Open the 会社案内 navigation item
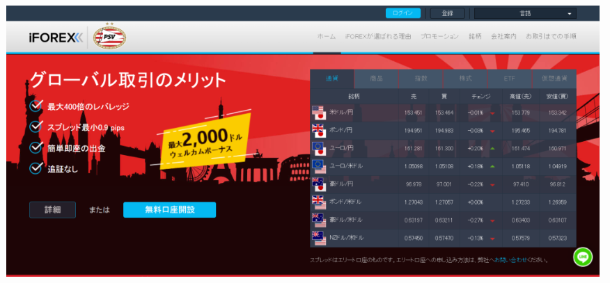 pyautogui.click(x=503, y=36)
